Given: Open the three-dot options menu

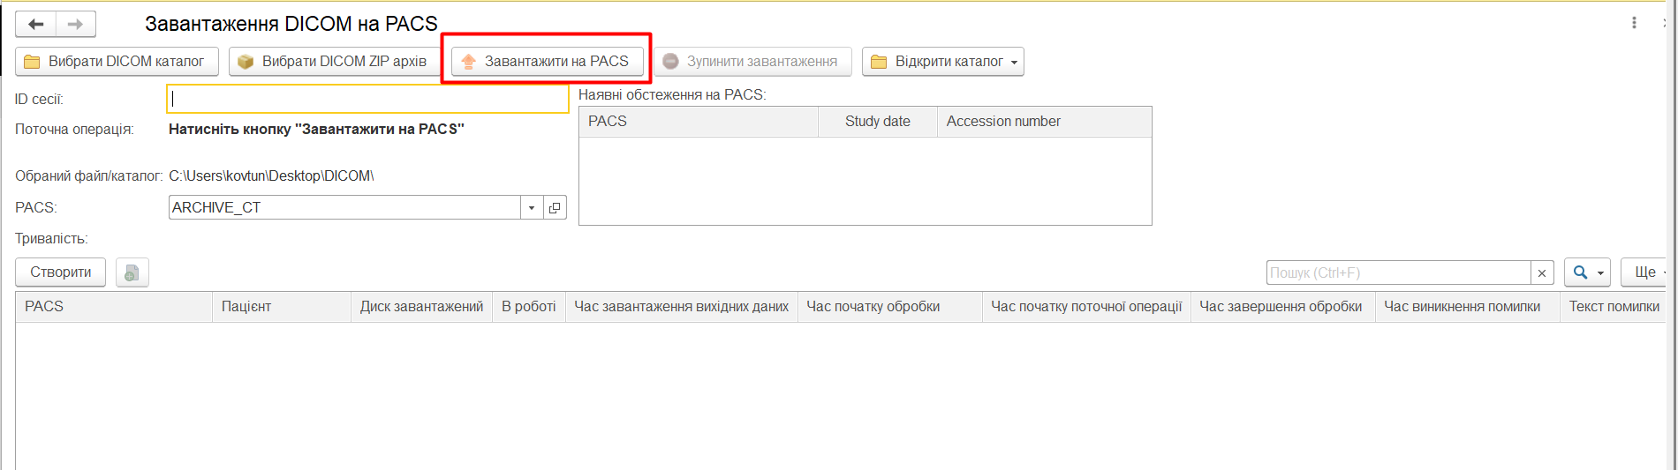Looking at the screenshot, I should pyautogui.click(x=1634, y=23).
